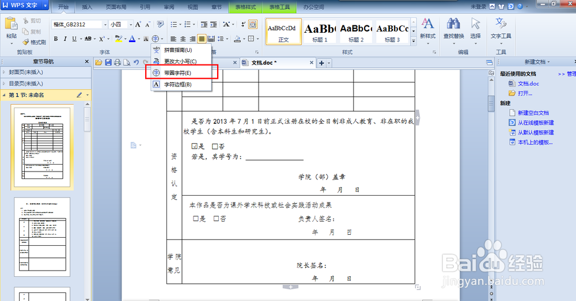The height and width of the screenshot is (301, 576).
Task: Increase font size with the grow-font icon
Action: [x=138, y=24]
